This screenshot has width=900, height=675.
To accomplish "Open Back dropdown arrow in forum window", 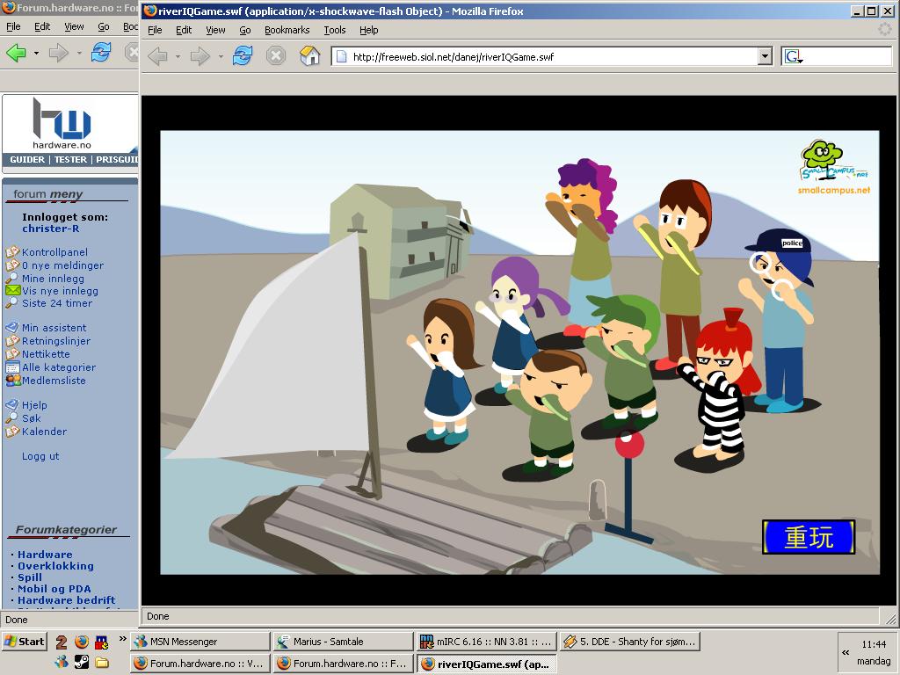I will click(36, 54).
